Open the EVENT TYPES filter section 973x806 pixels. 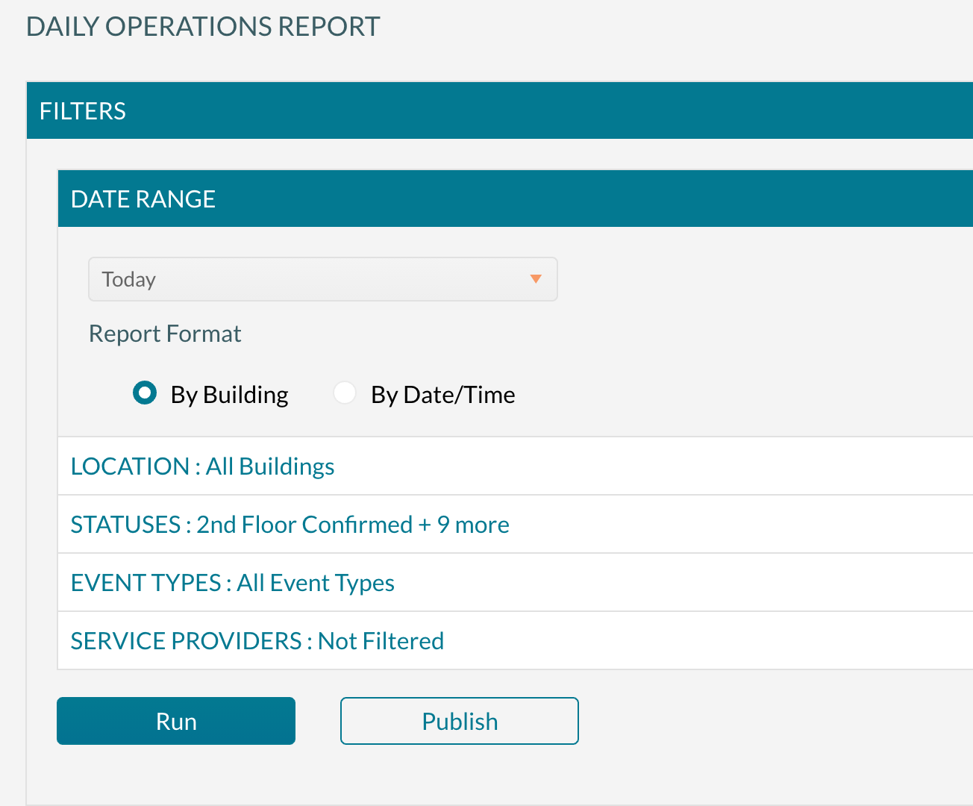[x=232, y=583]
